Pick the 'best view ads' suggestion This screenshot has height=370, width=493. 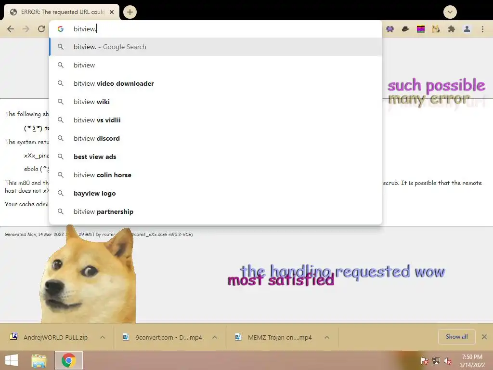216,157
